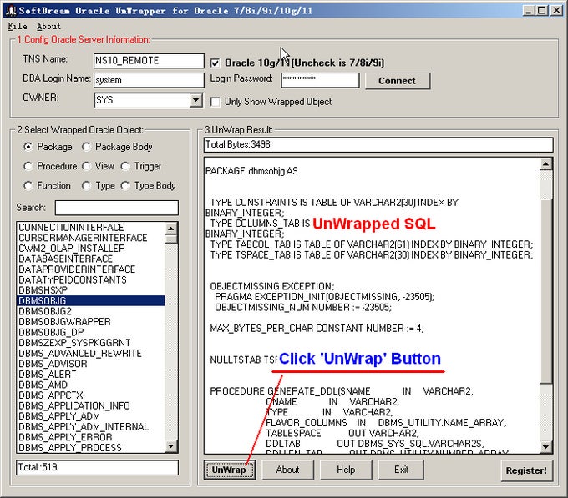Select the Procedure object type
Screen dimensions: 568x498
[x=28, y=166]
